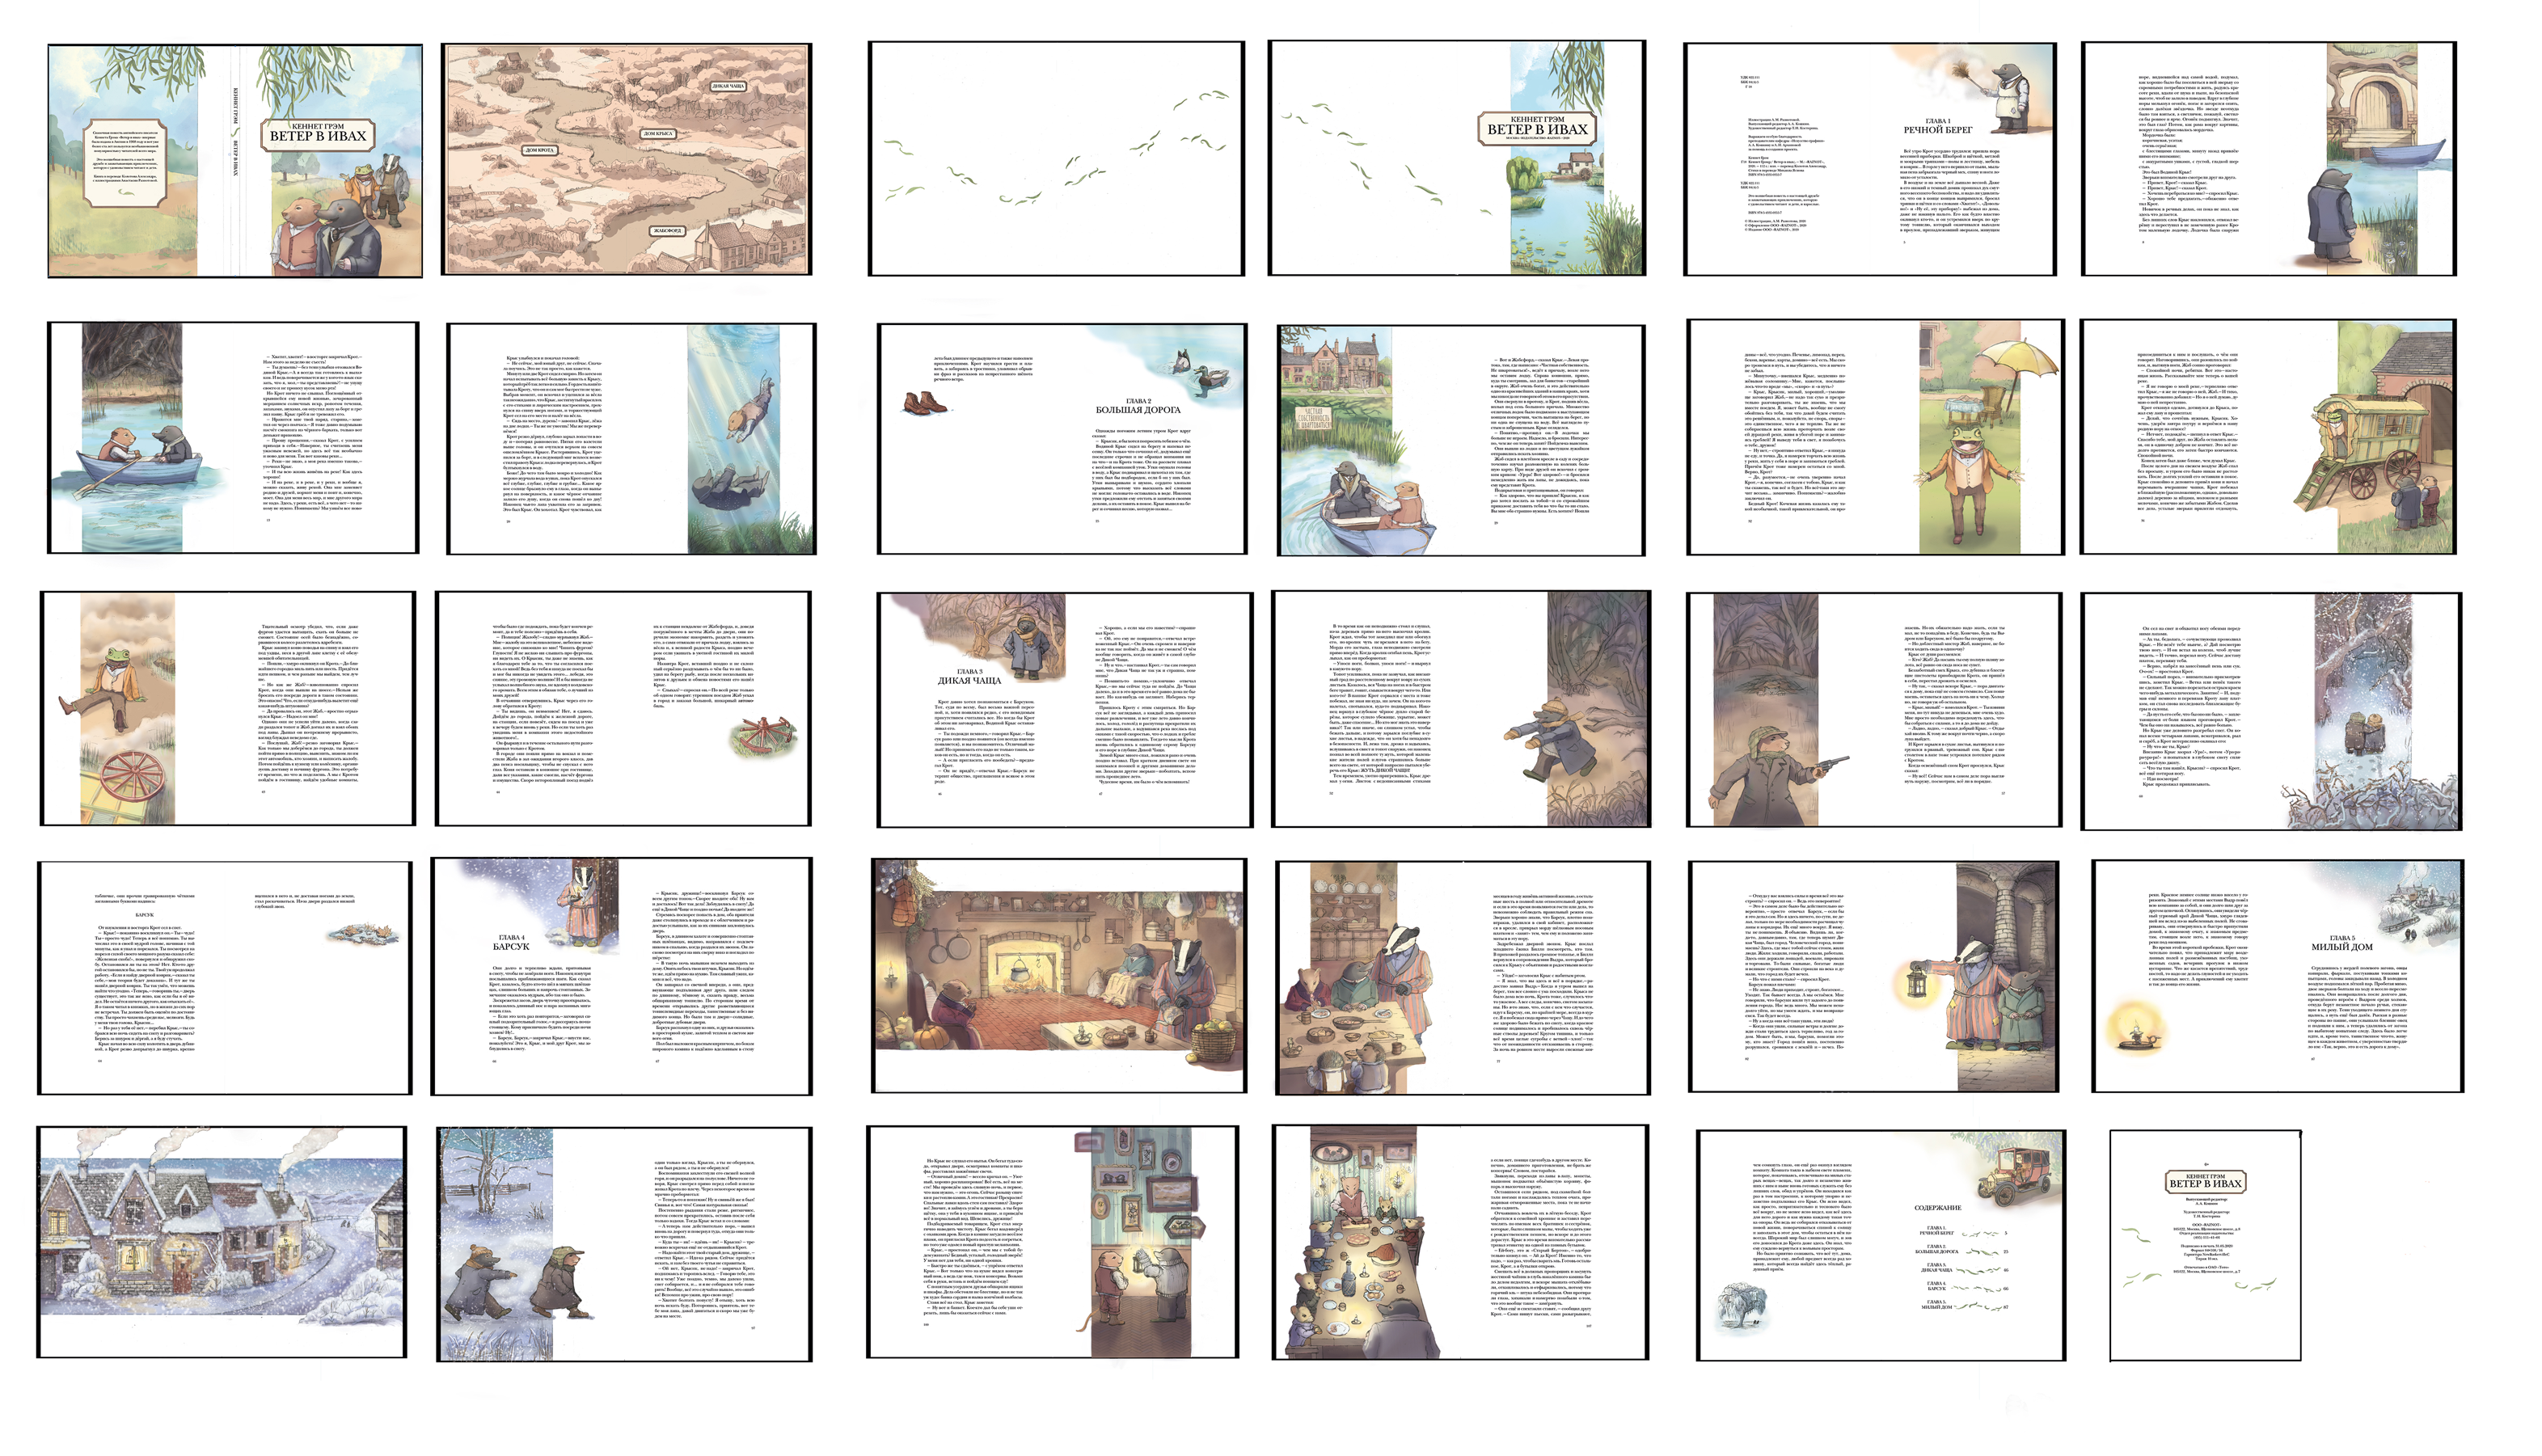Viewport: 2542px width, 1456px height.
Task: Click the blank spread with scattered willow leaves
Action: [x=1056, y=158]
